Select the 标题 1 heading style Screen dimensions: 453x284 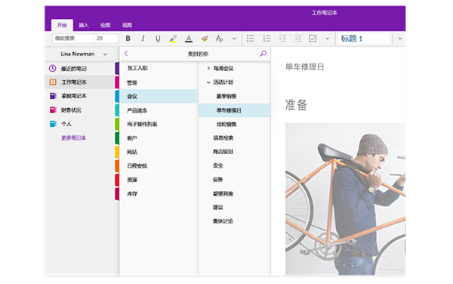[x=364, y=39]
